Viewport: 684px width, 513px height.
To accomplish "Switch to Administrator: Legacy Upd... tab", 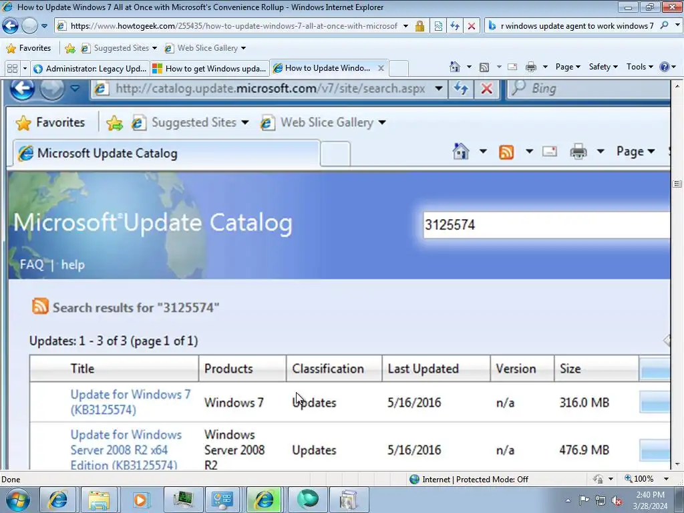I will [90, 69].
